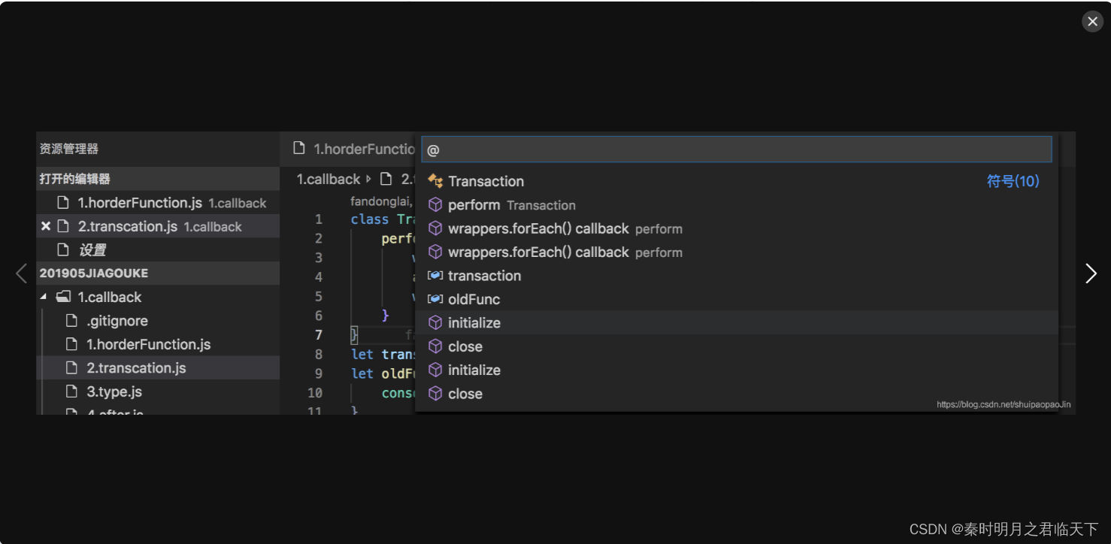Open the .gitignore file
The image size is (1111, 544).
[x=158, y=321]
